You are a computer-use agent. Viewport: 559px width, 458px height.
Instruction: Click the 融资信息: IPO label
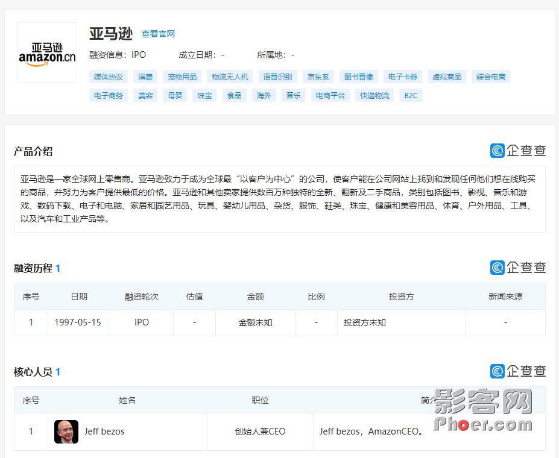118,55
